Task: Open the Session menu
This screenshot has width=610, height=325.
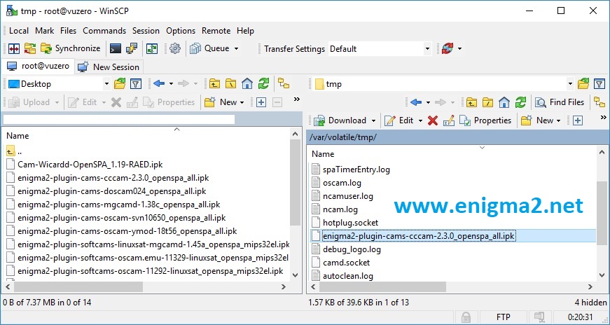Action: (146, 31)
